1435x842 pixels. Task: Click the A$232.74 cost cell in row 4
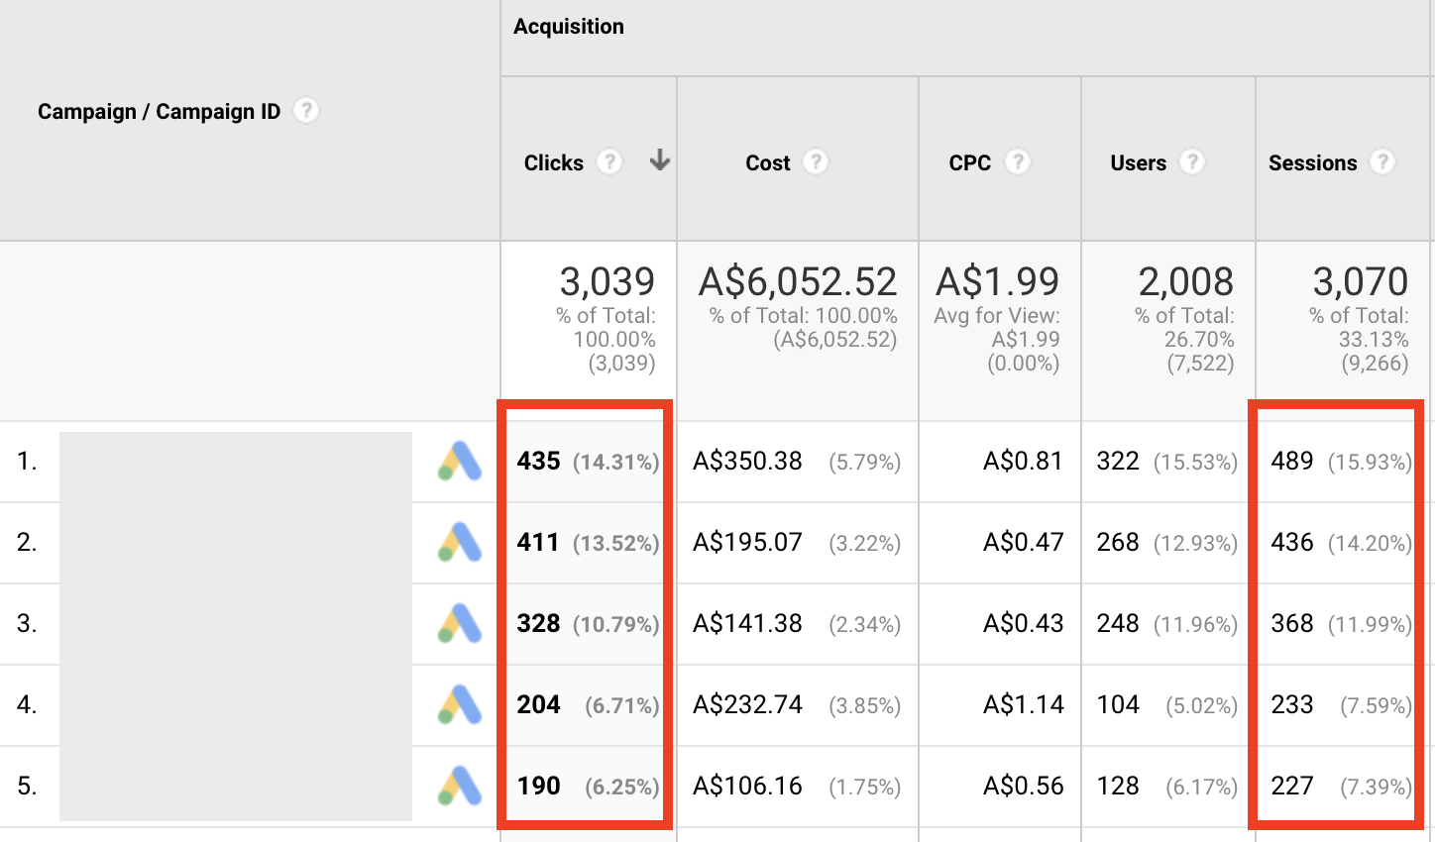[x=747, y=705]
